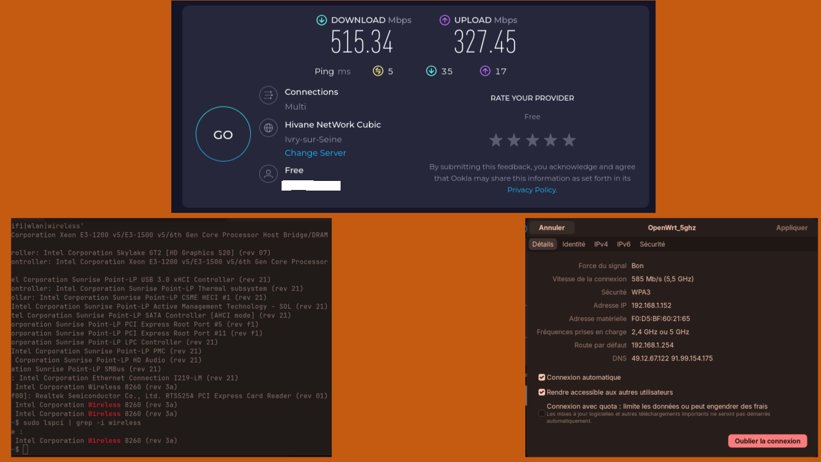Click the download latency icon beside 35
821x462 pixels.
point(431,71)
